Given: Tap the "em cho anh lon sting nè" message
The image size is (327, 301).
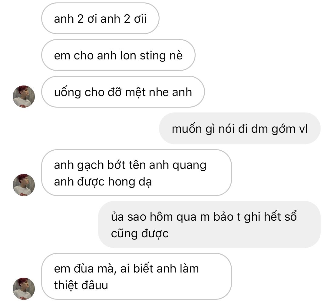Looking at the screenshot, I should pos(118,55).
